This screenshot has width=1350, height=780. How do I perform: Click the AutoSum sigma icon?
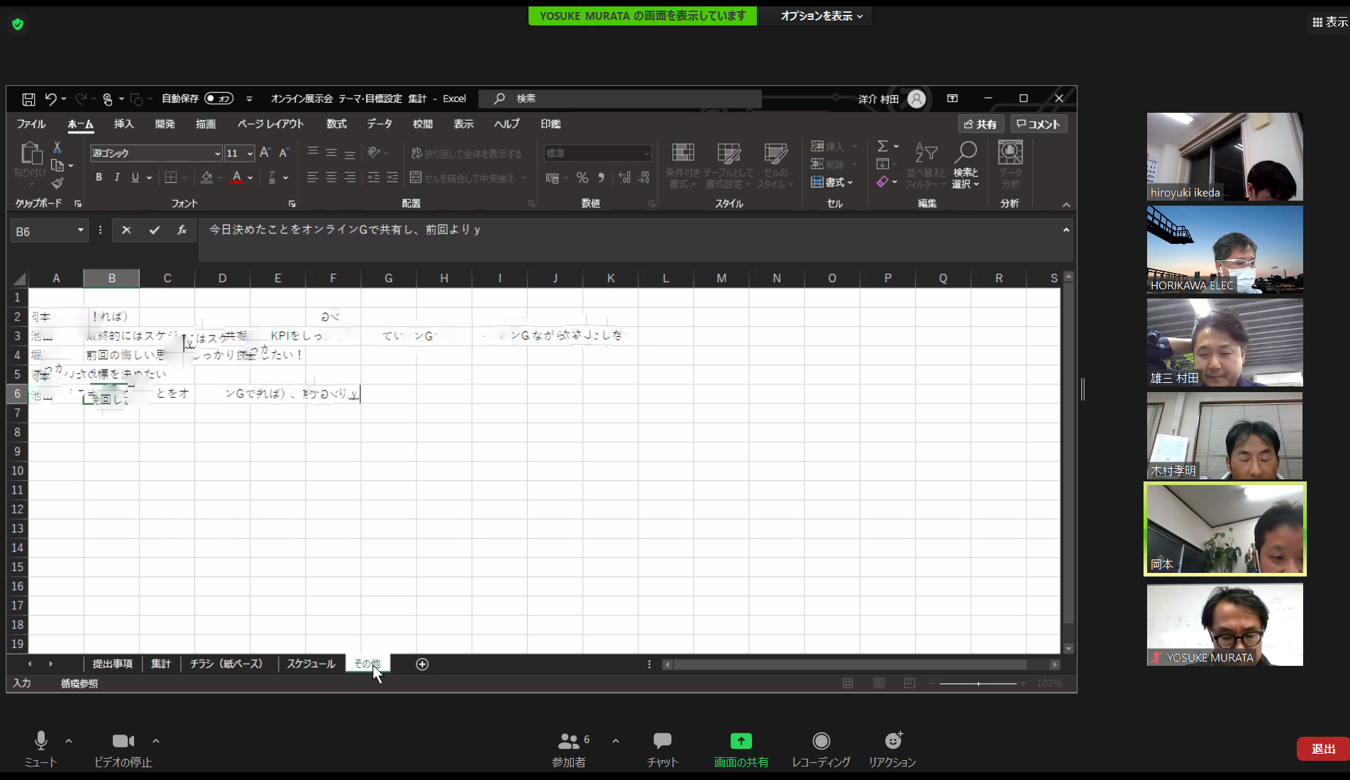coord(883,146)
